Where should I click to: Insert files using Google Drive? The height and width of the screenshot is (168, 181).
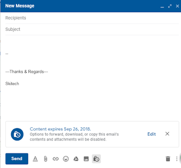[x=76, y=159]
